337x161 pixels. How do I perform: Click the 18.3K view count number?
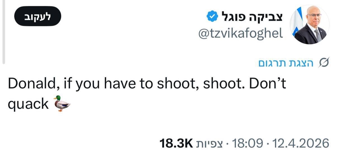pos(176,143)
